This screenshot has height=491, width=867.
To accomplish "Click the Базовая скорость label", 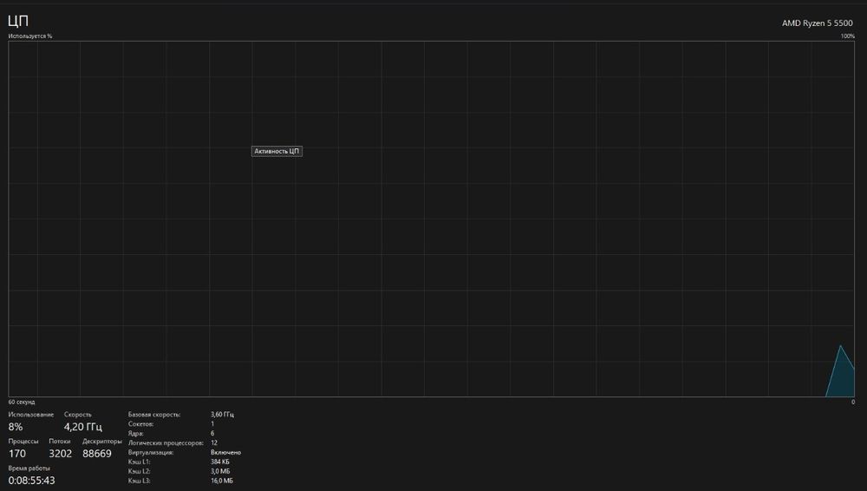I will tap(154, 415).
